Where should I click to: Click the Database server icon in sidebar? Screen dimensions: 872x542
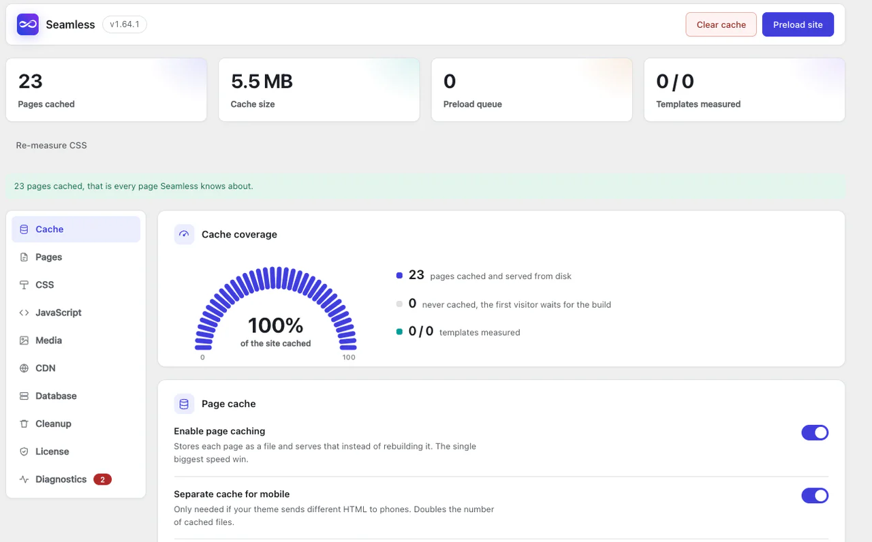pos(24,396)
